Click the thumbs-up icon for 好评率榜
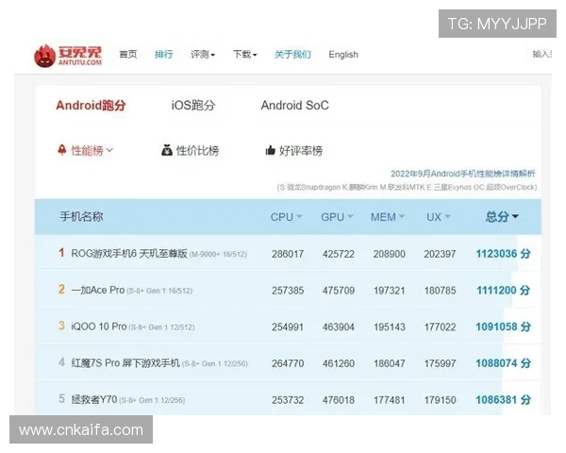Screen dimensions: 566x453 coord(271,150)
